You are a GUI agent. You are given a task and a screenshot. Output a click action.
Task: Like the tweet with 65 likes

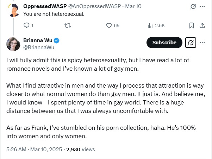pyautogui.click(x=109, y=25)
